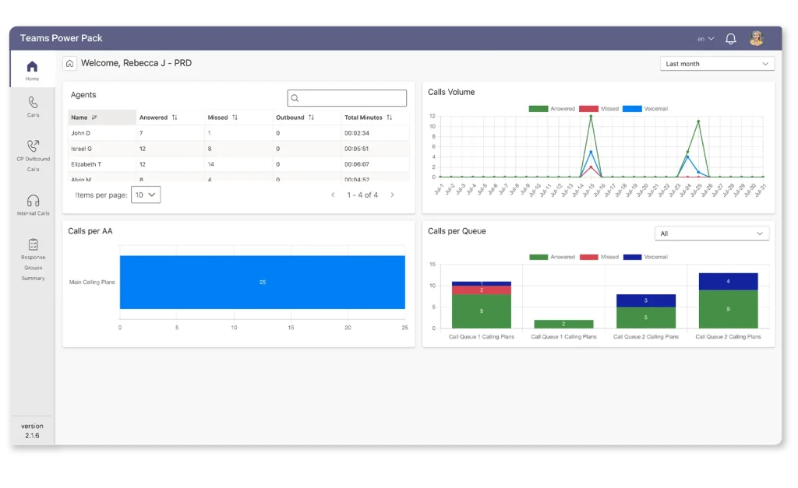
Task: Click the notification bell icon
Action: [x=730, y=39]
